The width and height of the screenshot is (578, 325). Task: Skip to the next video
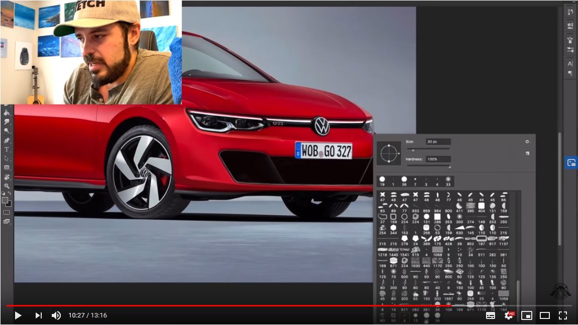(x=38, y=315)
